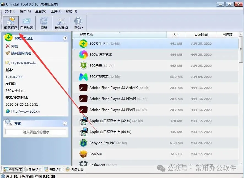Click the scrollbar up arrow
The width and height of the screenshot is (244, 178).
(241, 34)
